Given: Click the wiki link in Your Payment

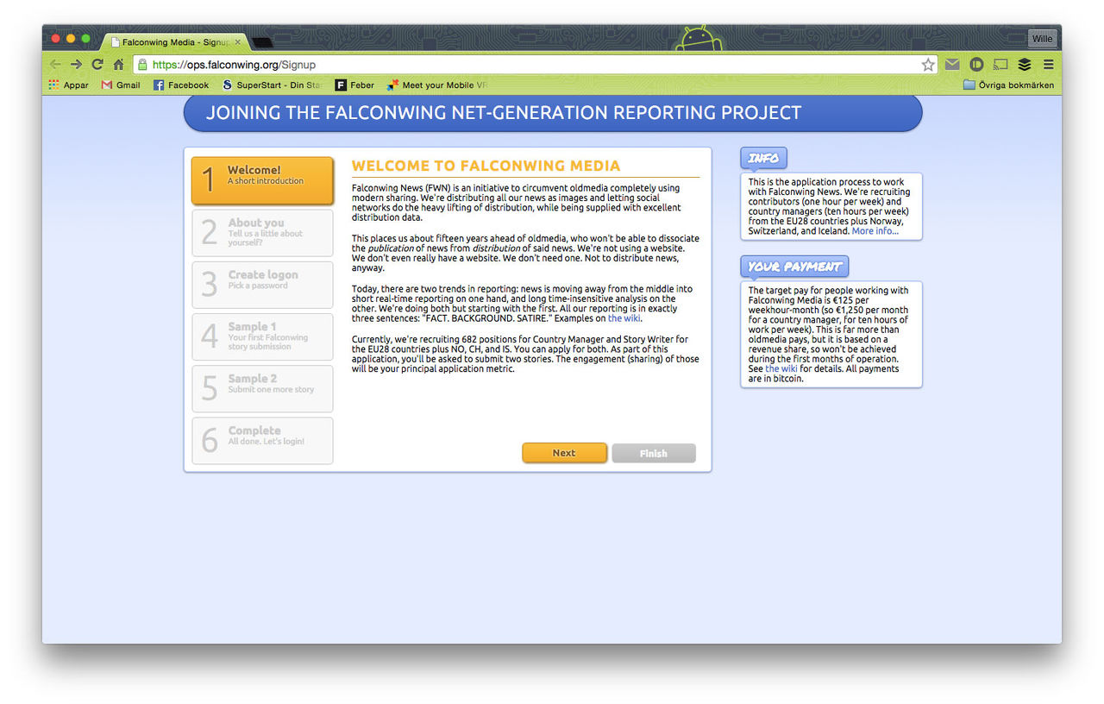Looking at the screenshot, I should pos(781,369).
